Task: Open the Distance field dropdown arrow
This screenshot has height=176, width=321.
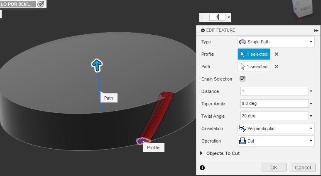Action: 311,91
